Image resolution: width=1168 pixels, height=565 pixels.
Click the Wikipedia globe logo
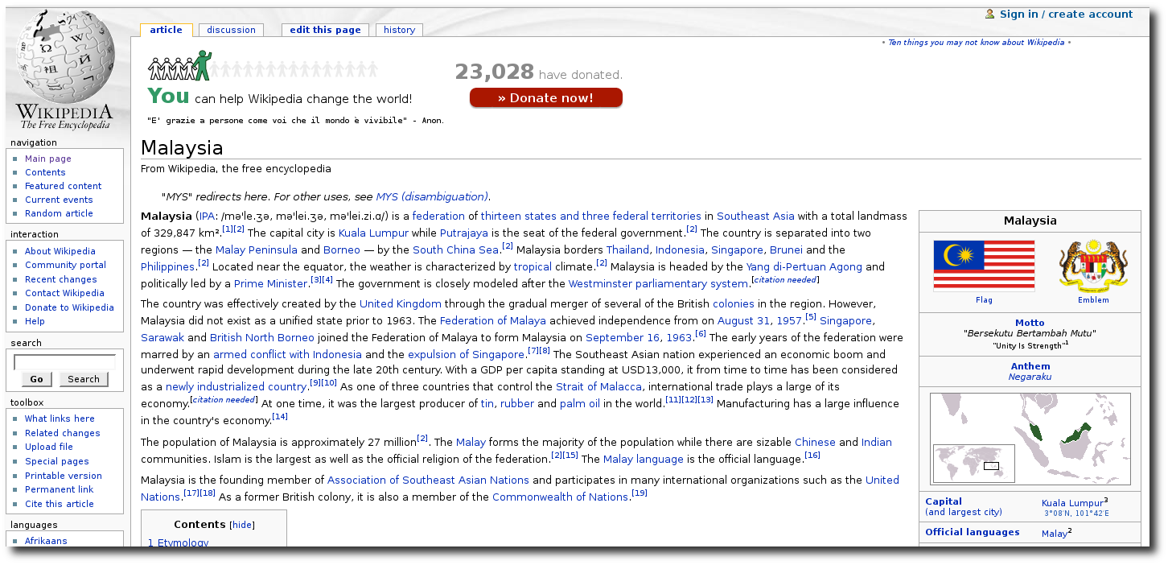pyautogui.click(x=66, y=70)
